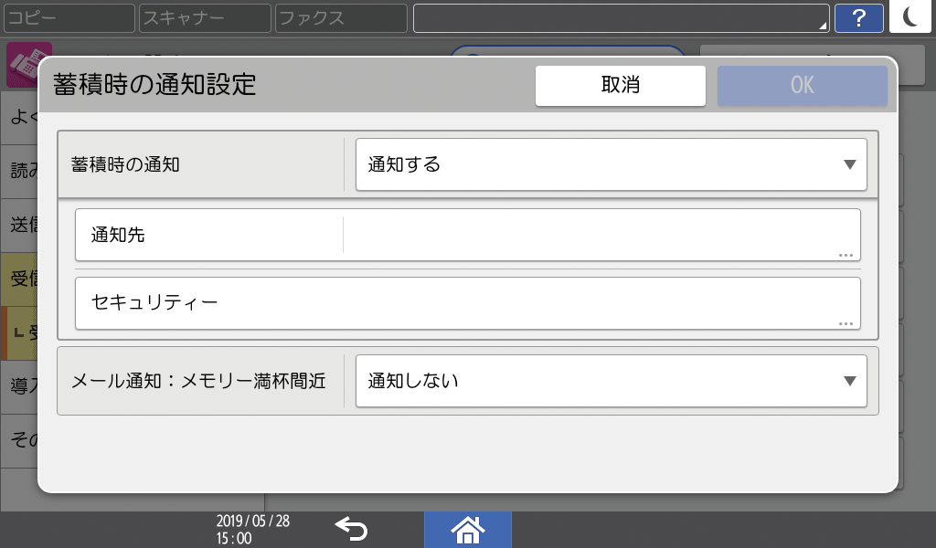Open the help screen with the ? icon
Image resolution: width=936 pixels, height=548 pixels.
tap(858, 17)
